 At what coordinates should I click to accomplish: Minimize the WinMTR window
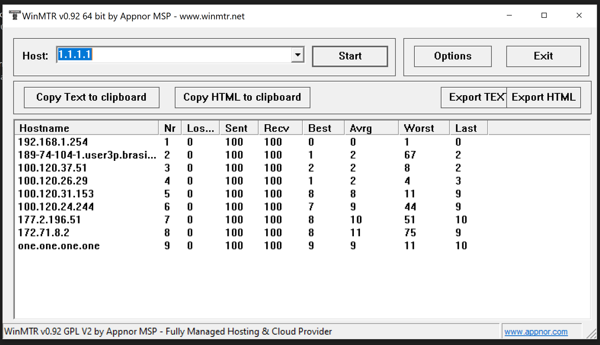pos(510,15)
